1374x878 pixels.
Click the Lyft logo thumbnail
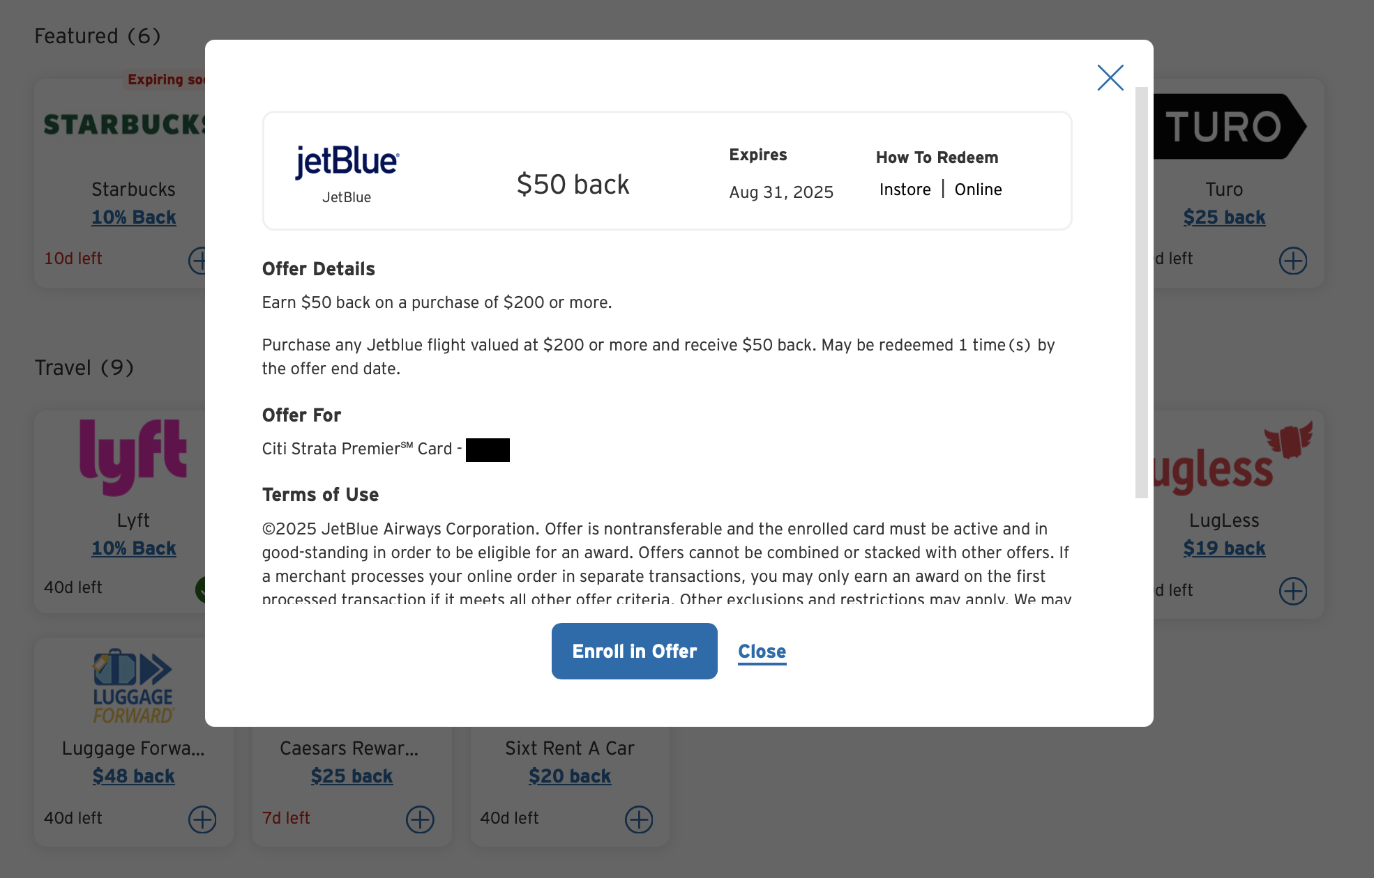pyautogui.click(x=133, y=456)
